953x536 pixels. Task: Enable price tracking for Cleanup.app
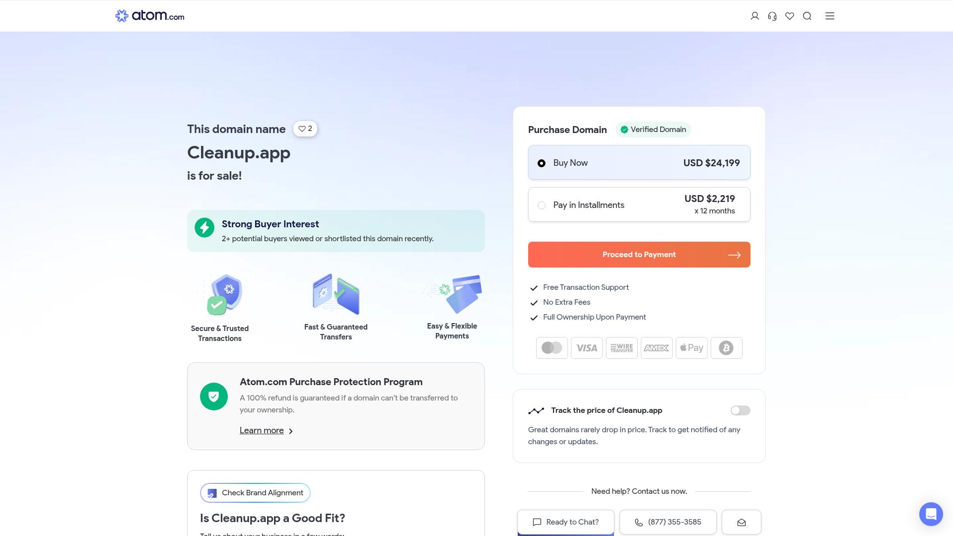pos(740,410)
